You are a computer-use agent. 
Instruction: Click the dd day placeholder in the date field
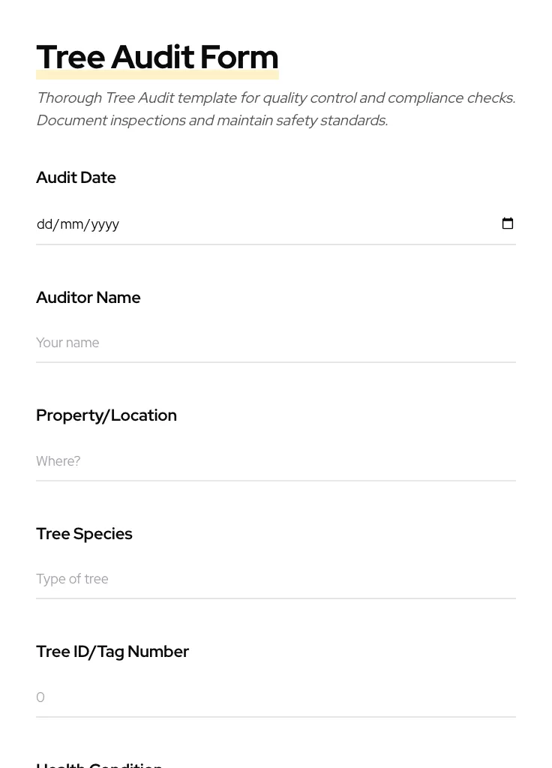[46, 223]
